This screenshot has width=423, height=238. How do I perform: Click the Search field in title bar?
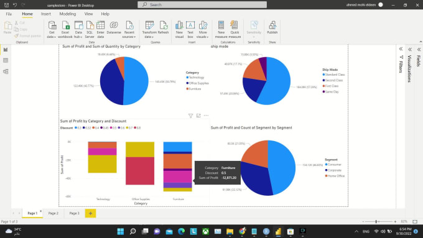pos(202,4)
